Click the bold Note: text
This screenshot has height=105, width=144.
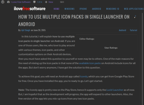click(22, 90)
